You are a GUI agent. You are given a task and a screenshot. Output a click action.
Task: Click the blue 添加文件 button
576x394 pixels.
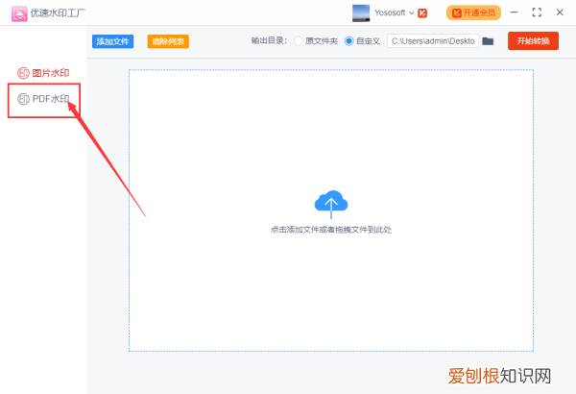pyautogui.click(x=112, y=41)
